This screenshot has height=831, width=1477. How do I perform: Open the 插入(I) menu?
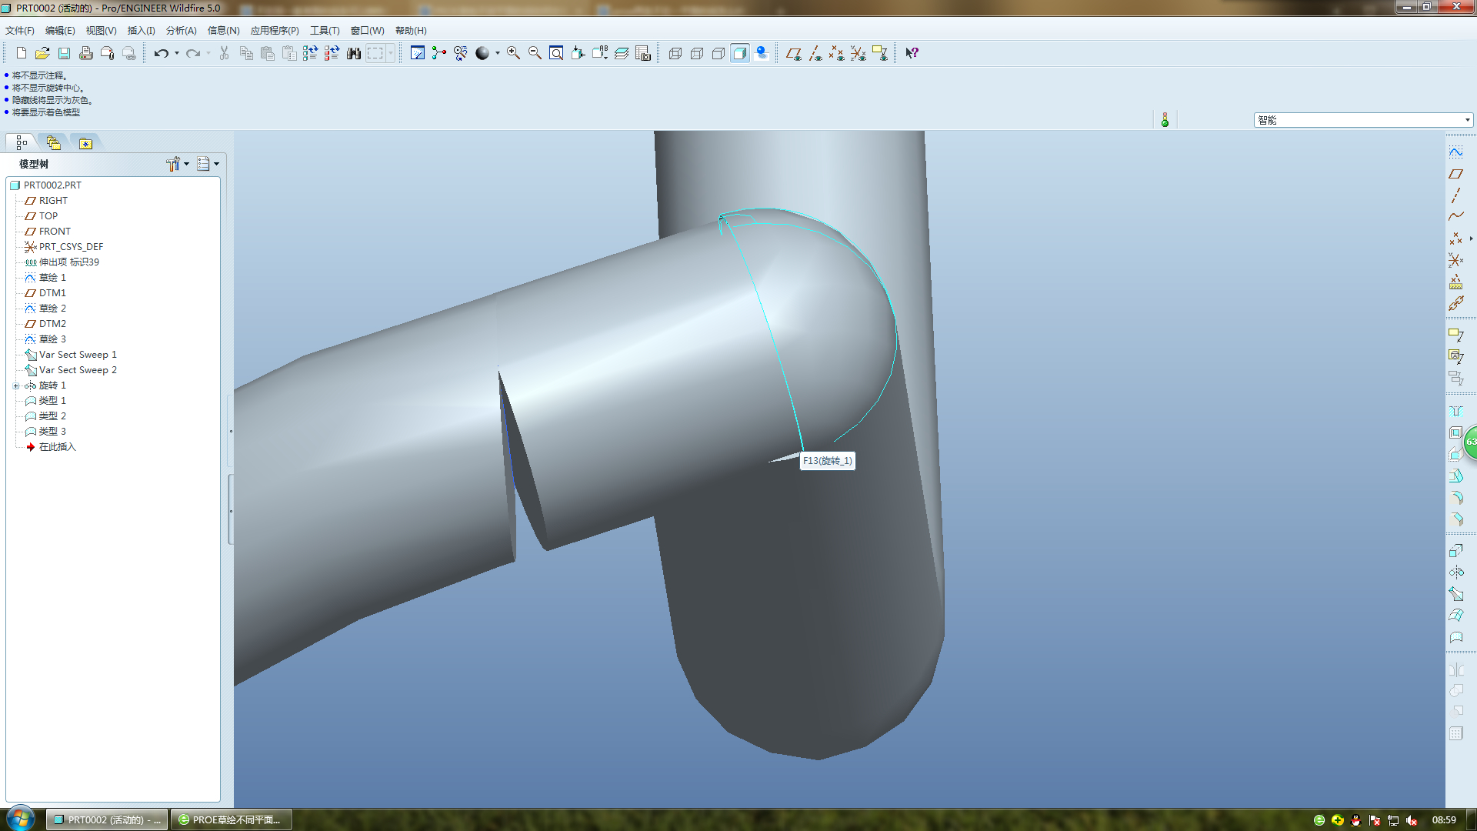pyautogui.click(x=141, y=31)
